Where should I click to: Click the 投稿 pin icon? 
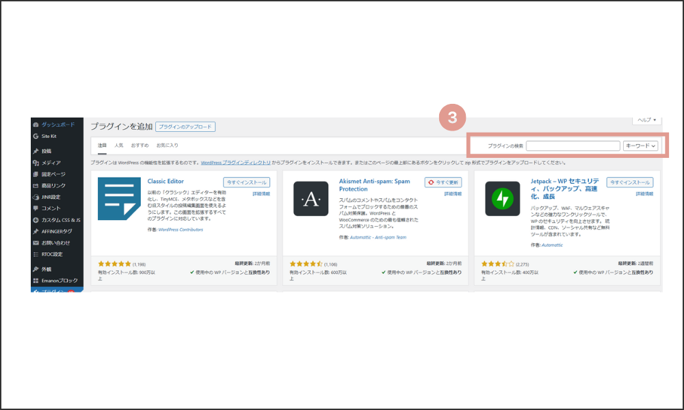[x=36, y=151]
